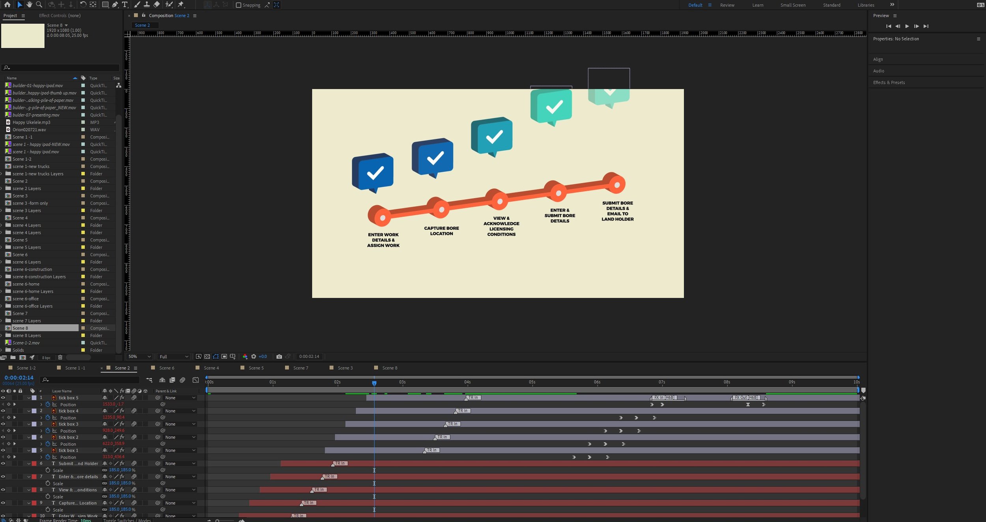Image resolution: width=986 pixels, height=522 pixels.
Task: Toggle the transparency grid icon
Action: pos(207,357)
